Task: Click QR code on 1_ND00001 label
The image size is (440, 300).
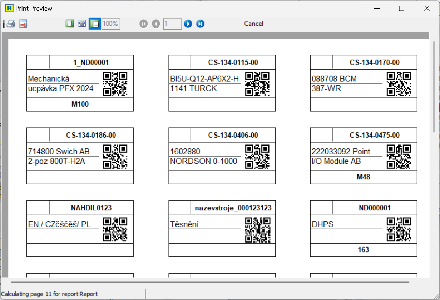Action: tap(115, 84)
